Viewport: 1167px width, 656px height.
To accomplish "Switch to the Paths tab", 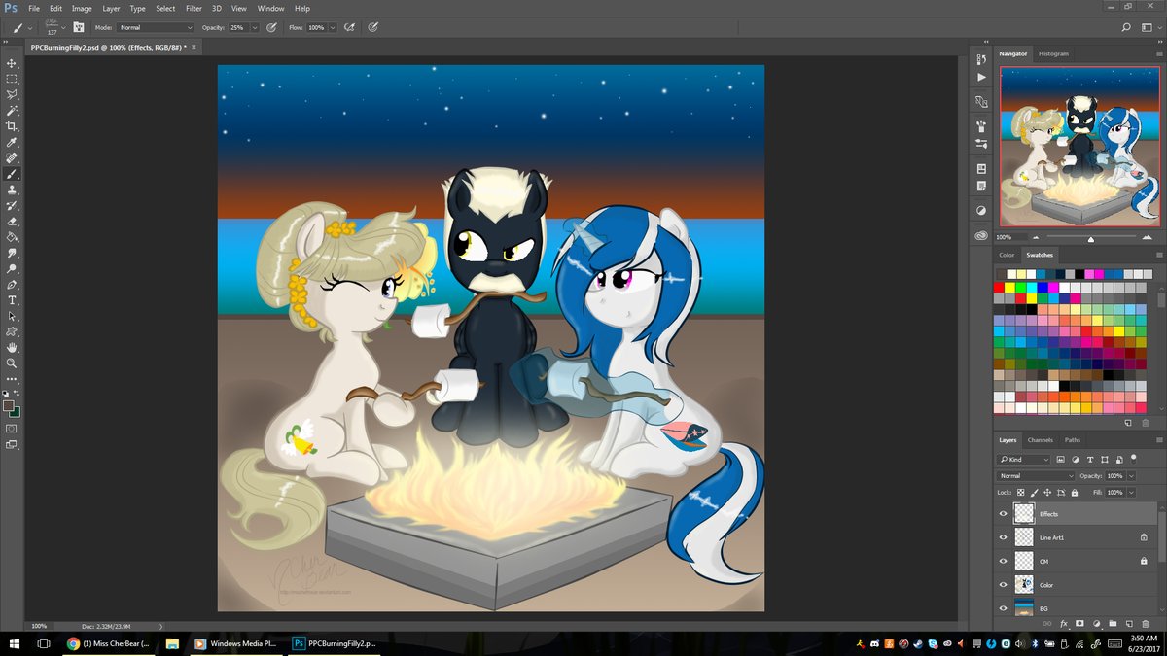I will pos(1072,440).
